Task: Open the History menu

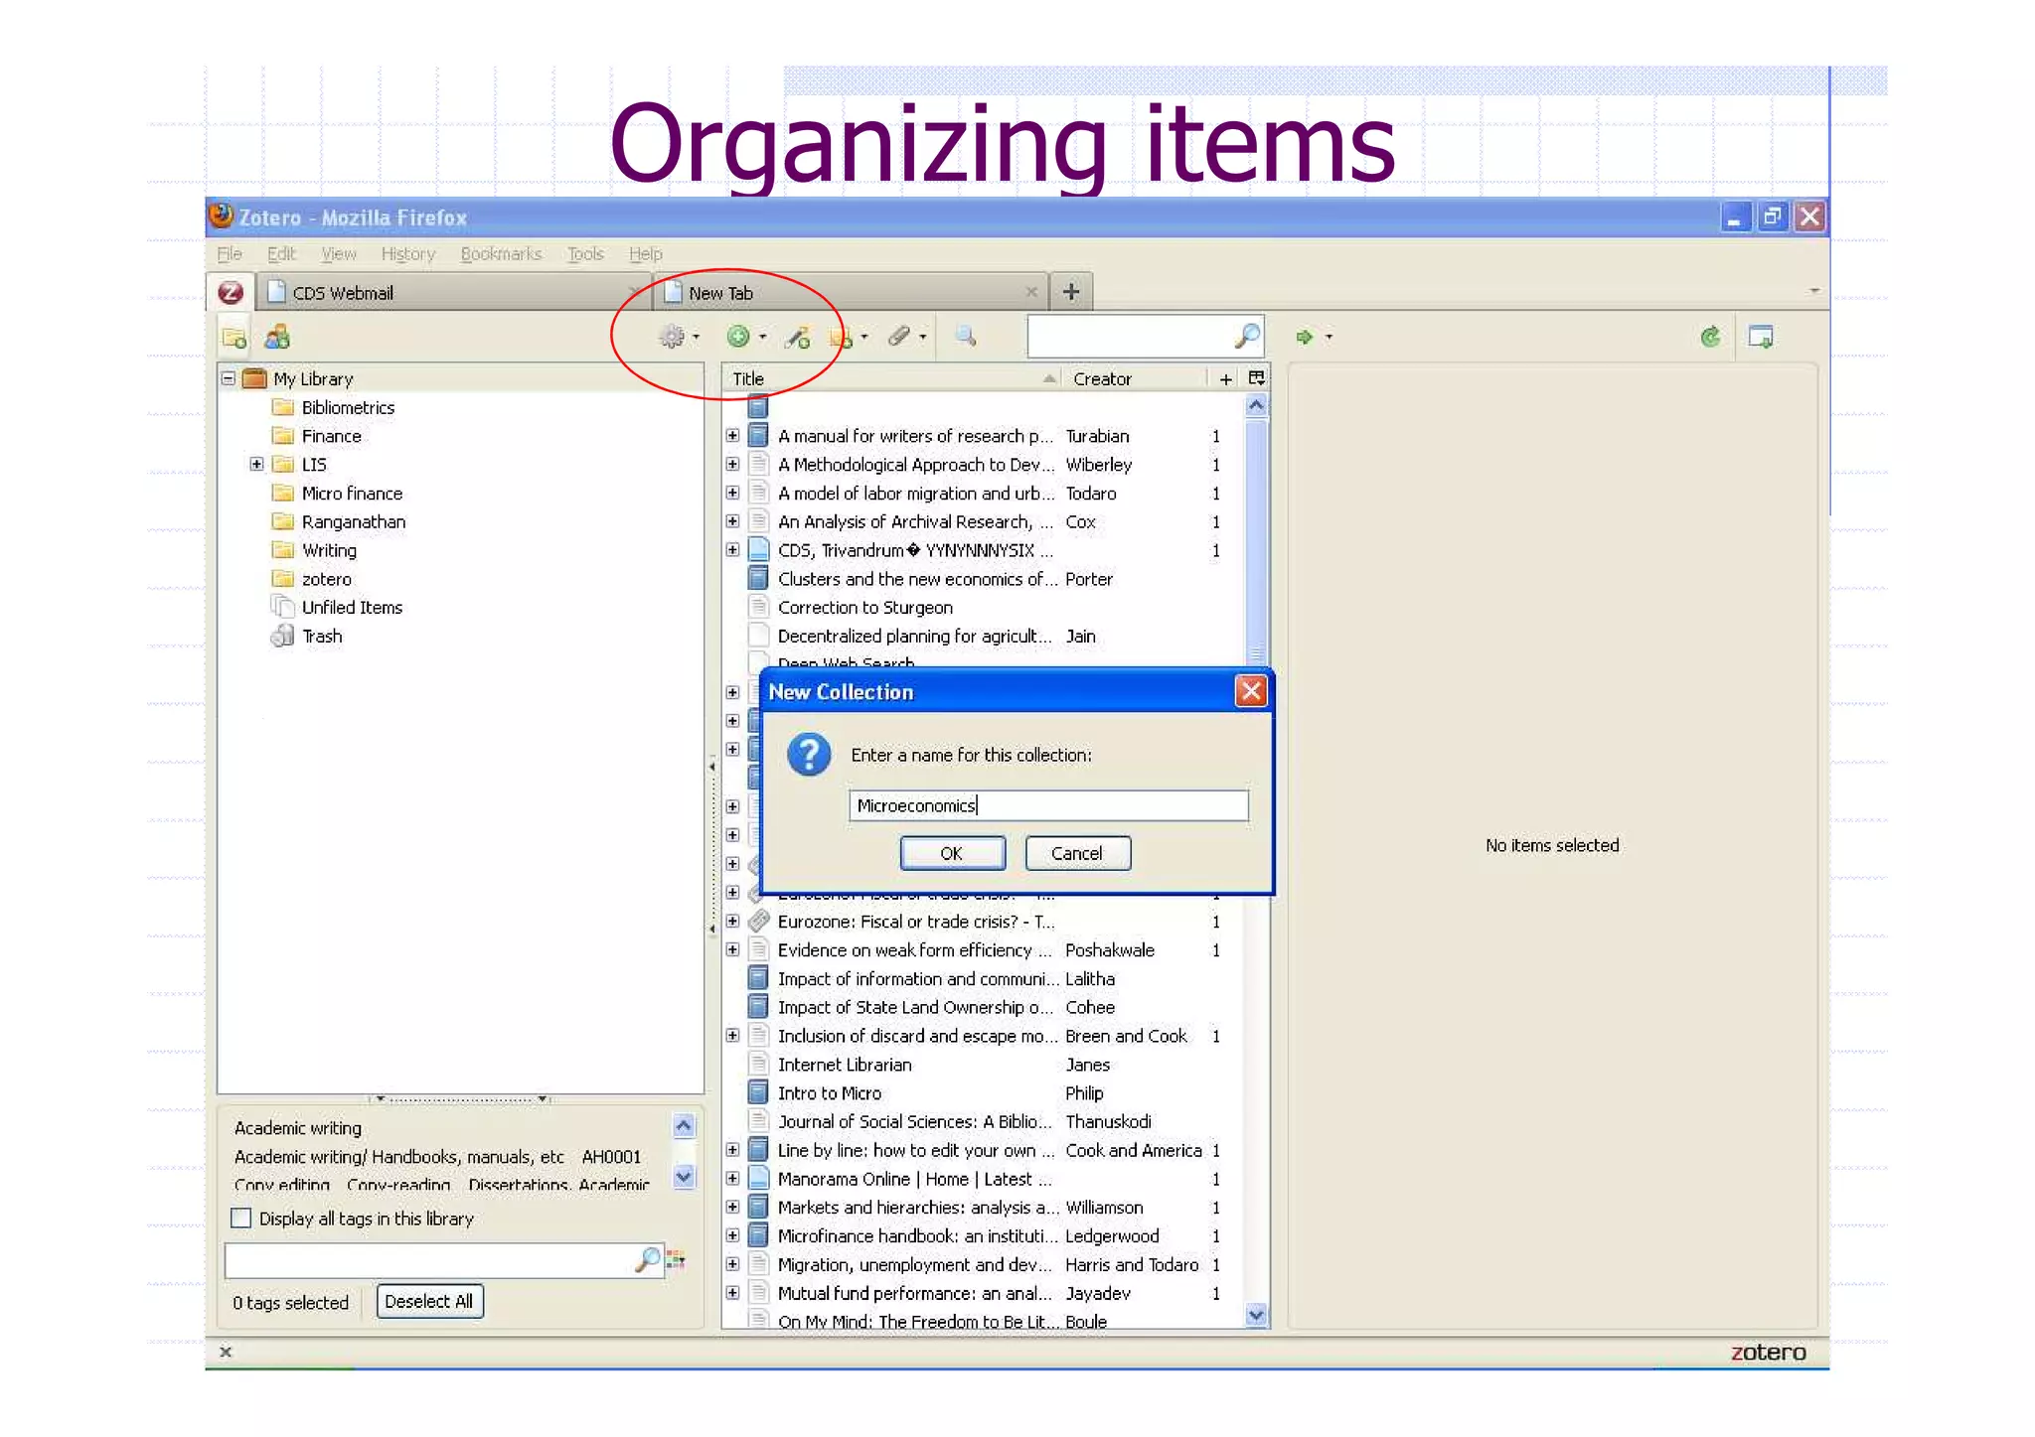Action: click(408, 254)
